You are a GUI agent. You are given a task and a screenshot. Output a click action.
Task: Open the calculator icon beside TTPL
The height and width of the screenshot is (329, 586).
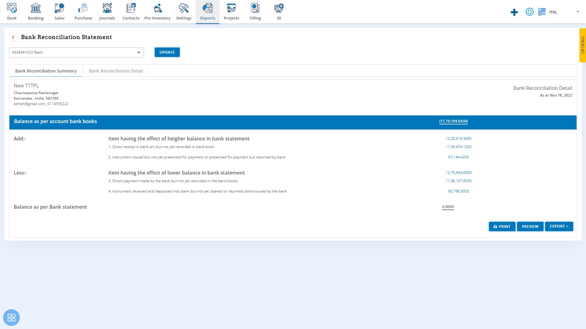click(542, 12)
